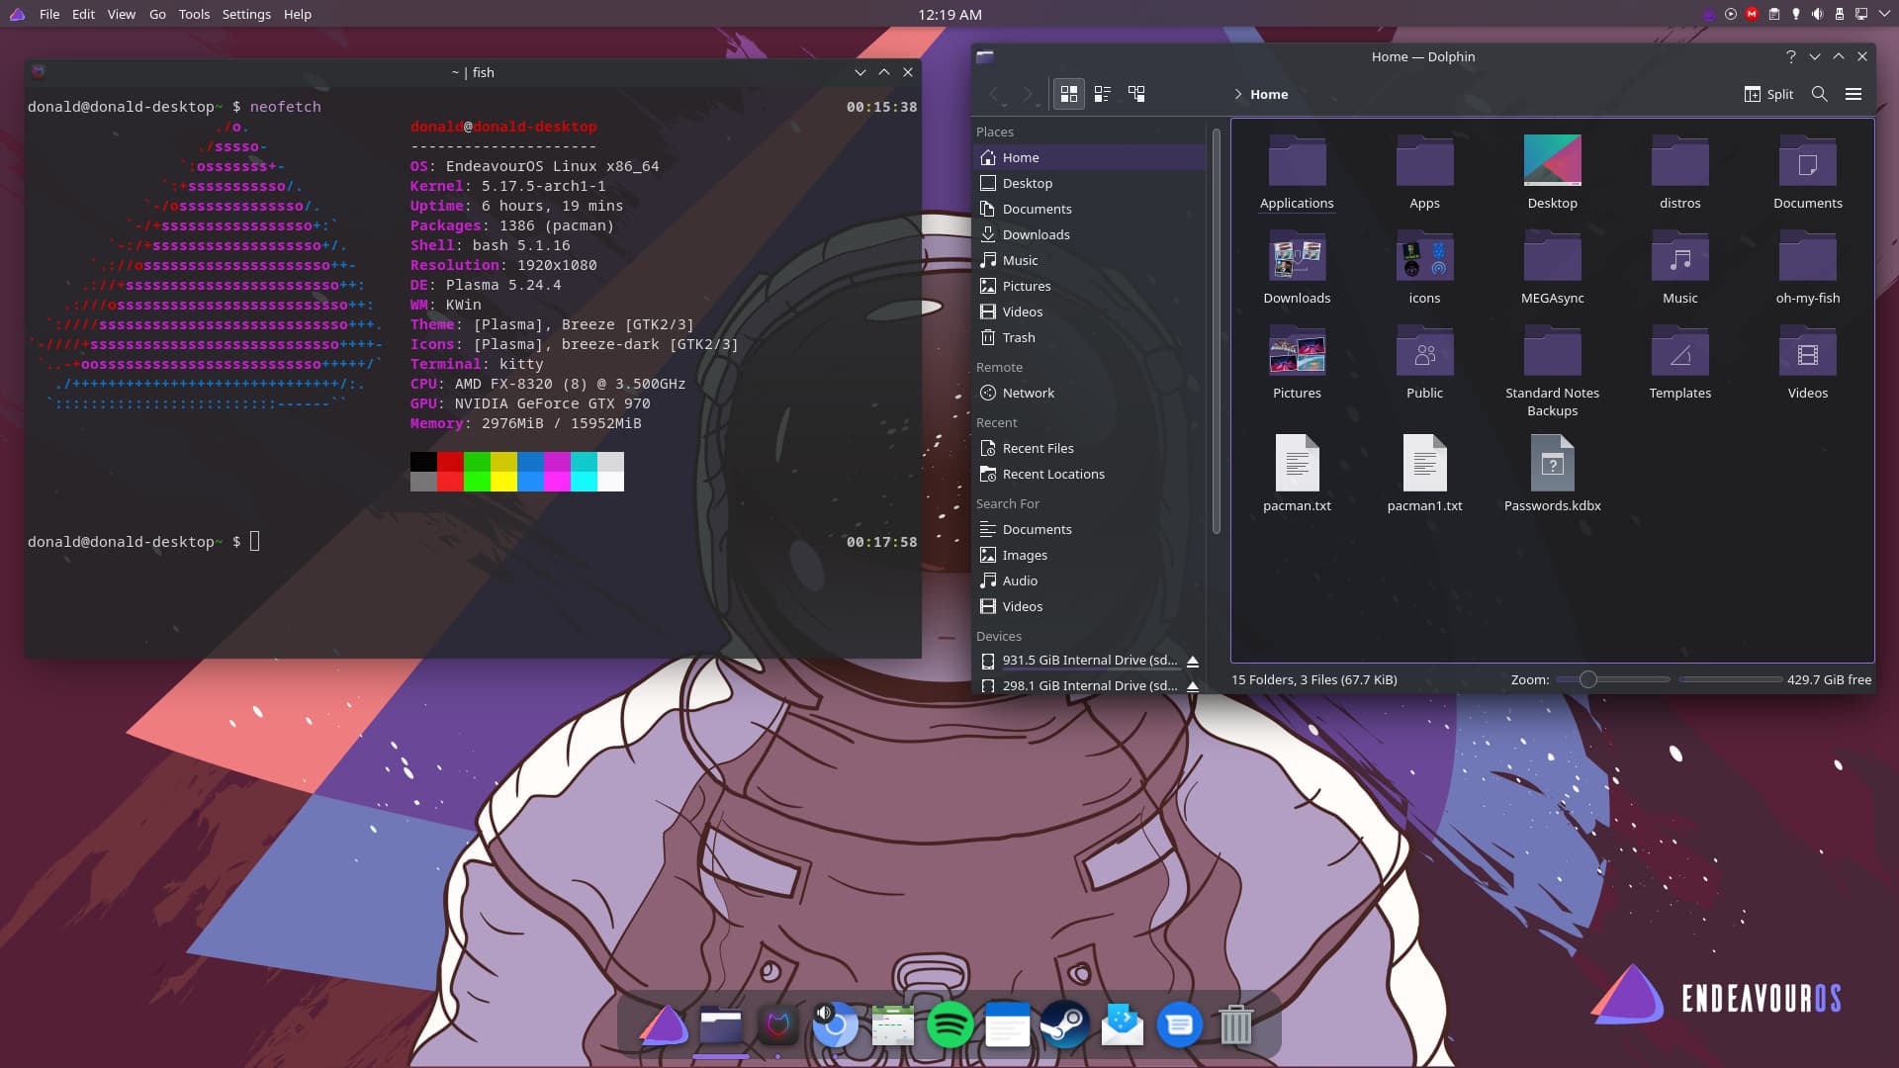Screen dimensions: 1899x1068
Task: Open the Chromium icon in the dock
Action: pyautogui.click(x=835, y=1024)
